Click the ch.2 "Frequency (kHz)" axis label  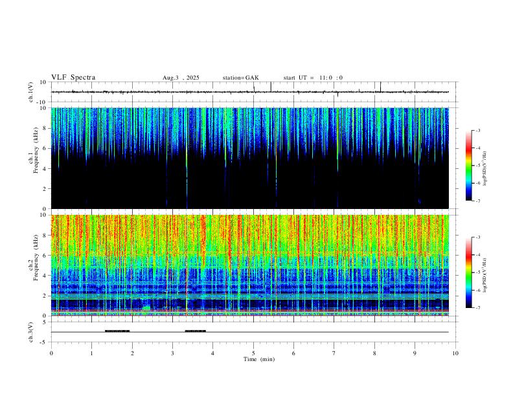pyautogui.click(x=36, y=258)
